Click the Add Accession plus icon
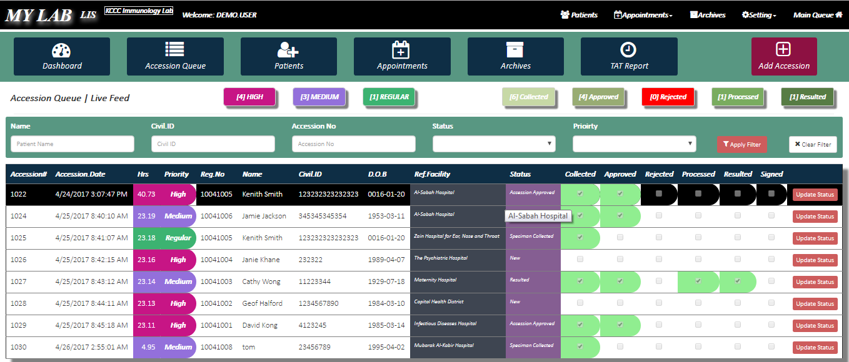849x362 pixels. [x=783, y=50]
